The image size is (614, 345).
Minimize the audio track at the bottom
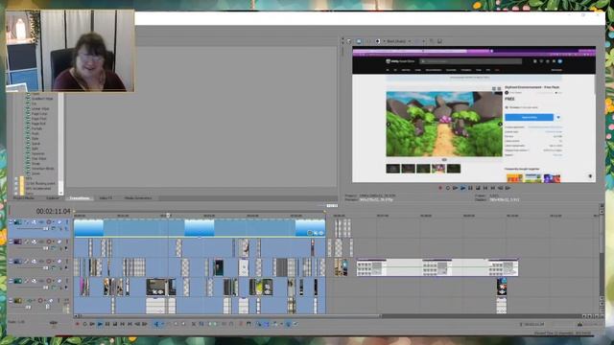pos(11,300)
